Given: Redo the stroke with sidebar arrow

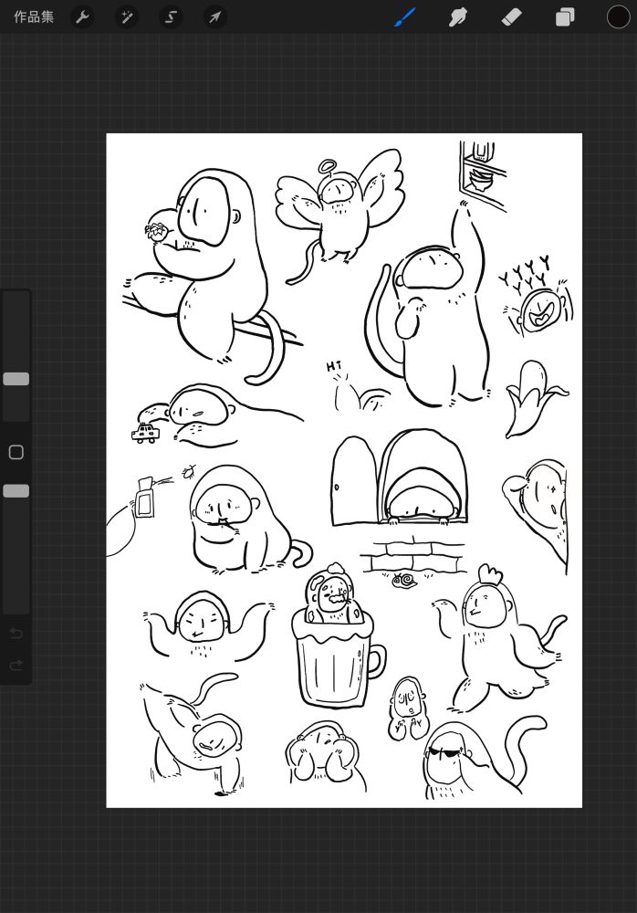Looking at the screenshot, I should (x=16, y=665).
